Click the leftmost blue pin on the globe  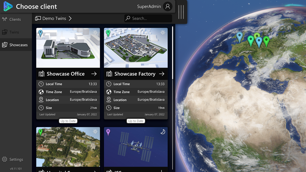pos(240,37)
